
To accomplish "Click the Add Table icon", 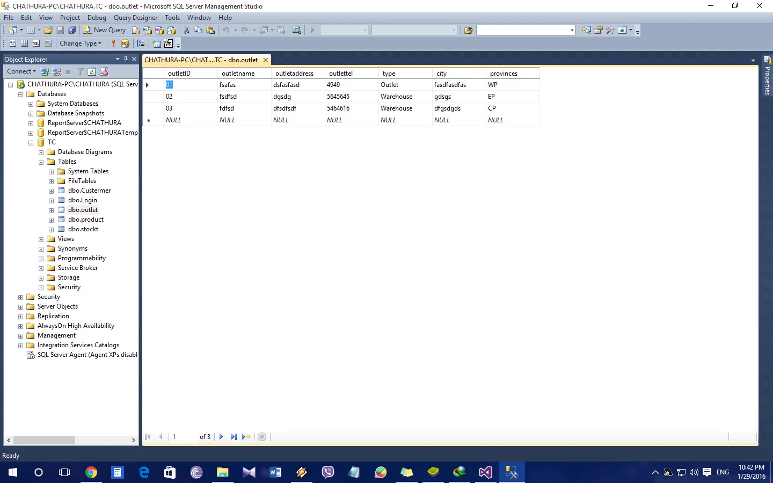I will click(x=157, y=43).
